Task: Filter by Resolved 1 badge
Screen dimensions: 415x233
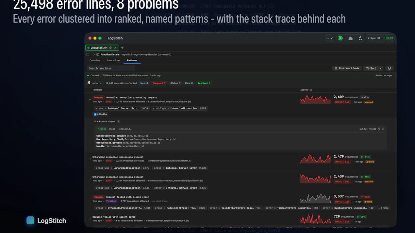Action: tap(204, 83)
